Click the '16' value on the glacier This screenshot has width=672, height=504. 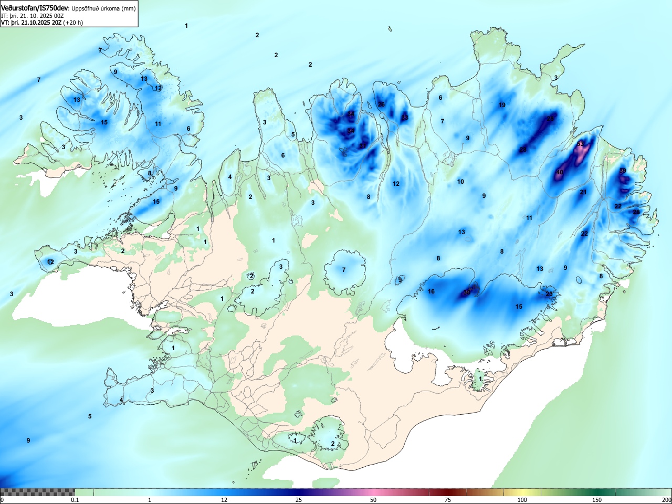point(431,291)
